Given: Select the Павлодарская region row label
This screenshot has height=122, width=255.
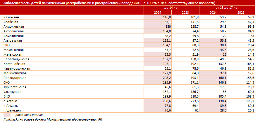Looking at the screenshot, I should coord(15,78).
